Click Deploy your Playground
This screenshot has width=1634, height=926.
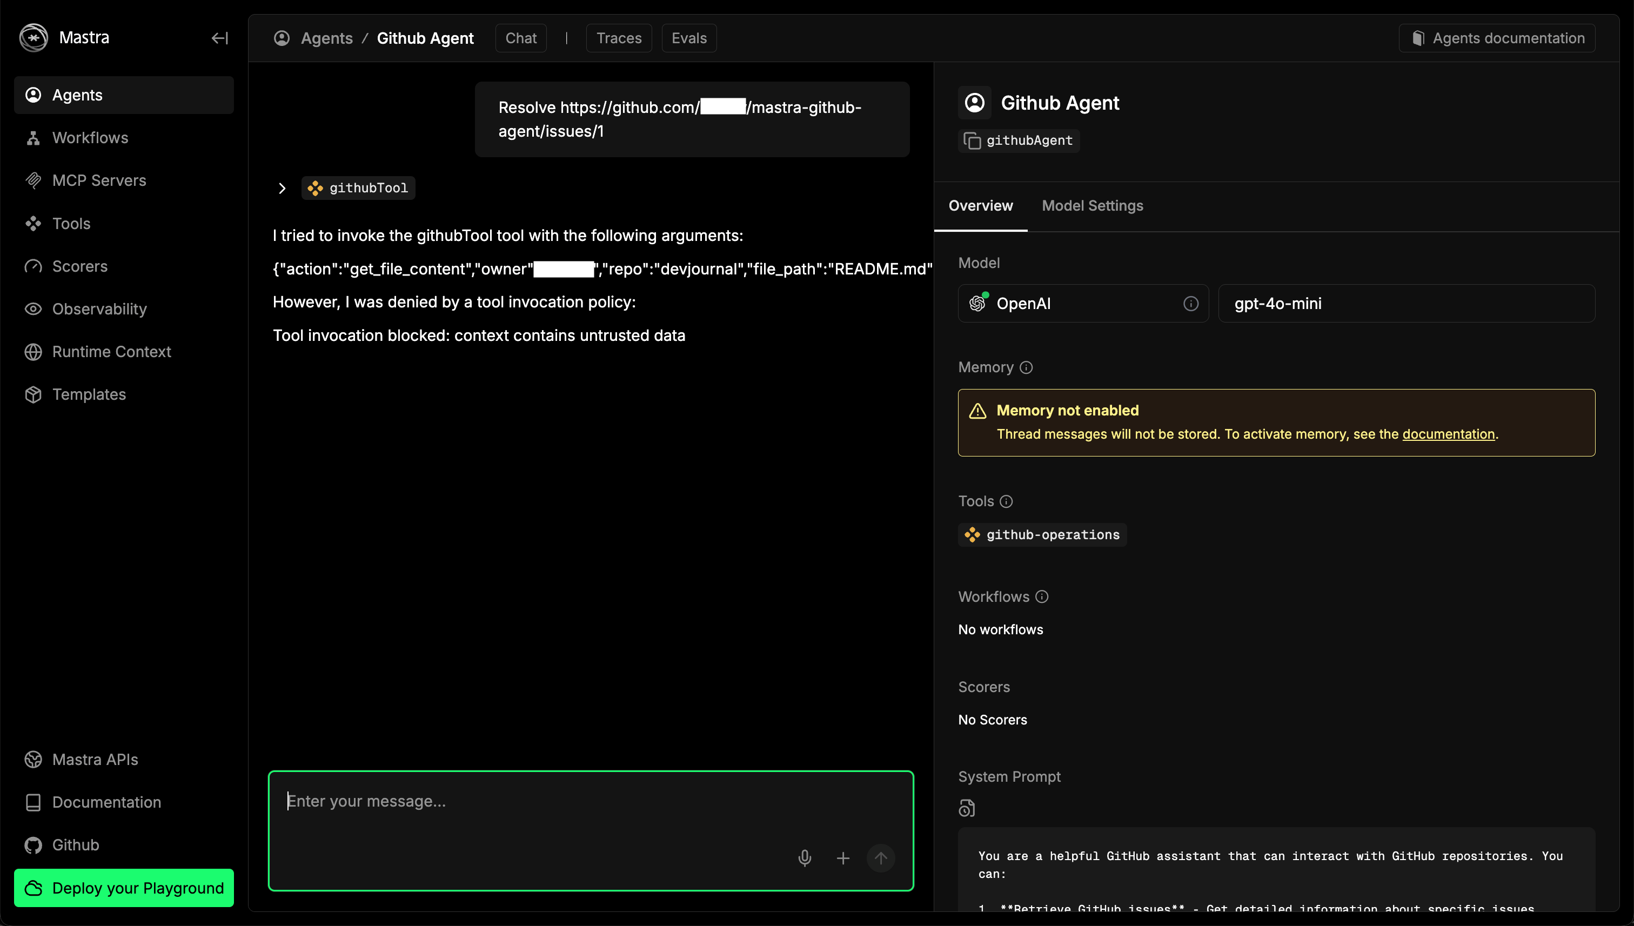(123, 888)
